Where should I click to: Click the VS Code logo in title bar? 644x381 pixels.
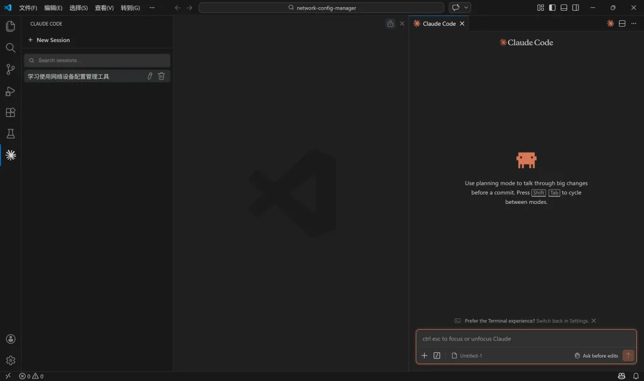8,7
